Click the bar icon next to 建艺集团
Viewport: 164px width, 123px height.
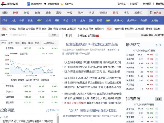[157, 117]
